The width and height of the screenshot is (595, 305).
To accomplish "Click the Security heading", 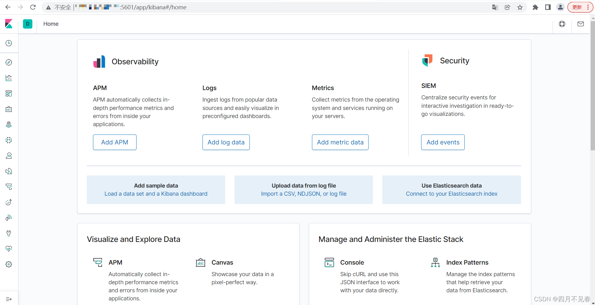I will (x=455, y=61).
